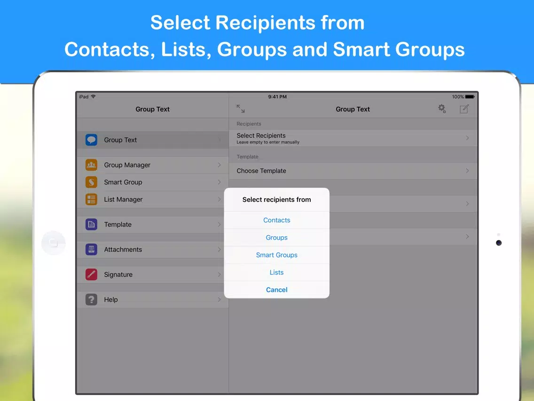Screen dimensions: 534x401
Task: Click the Group Manager people icon
Action: click(91, 165)
